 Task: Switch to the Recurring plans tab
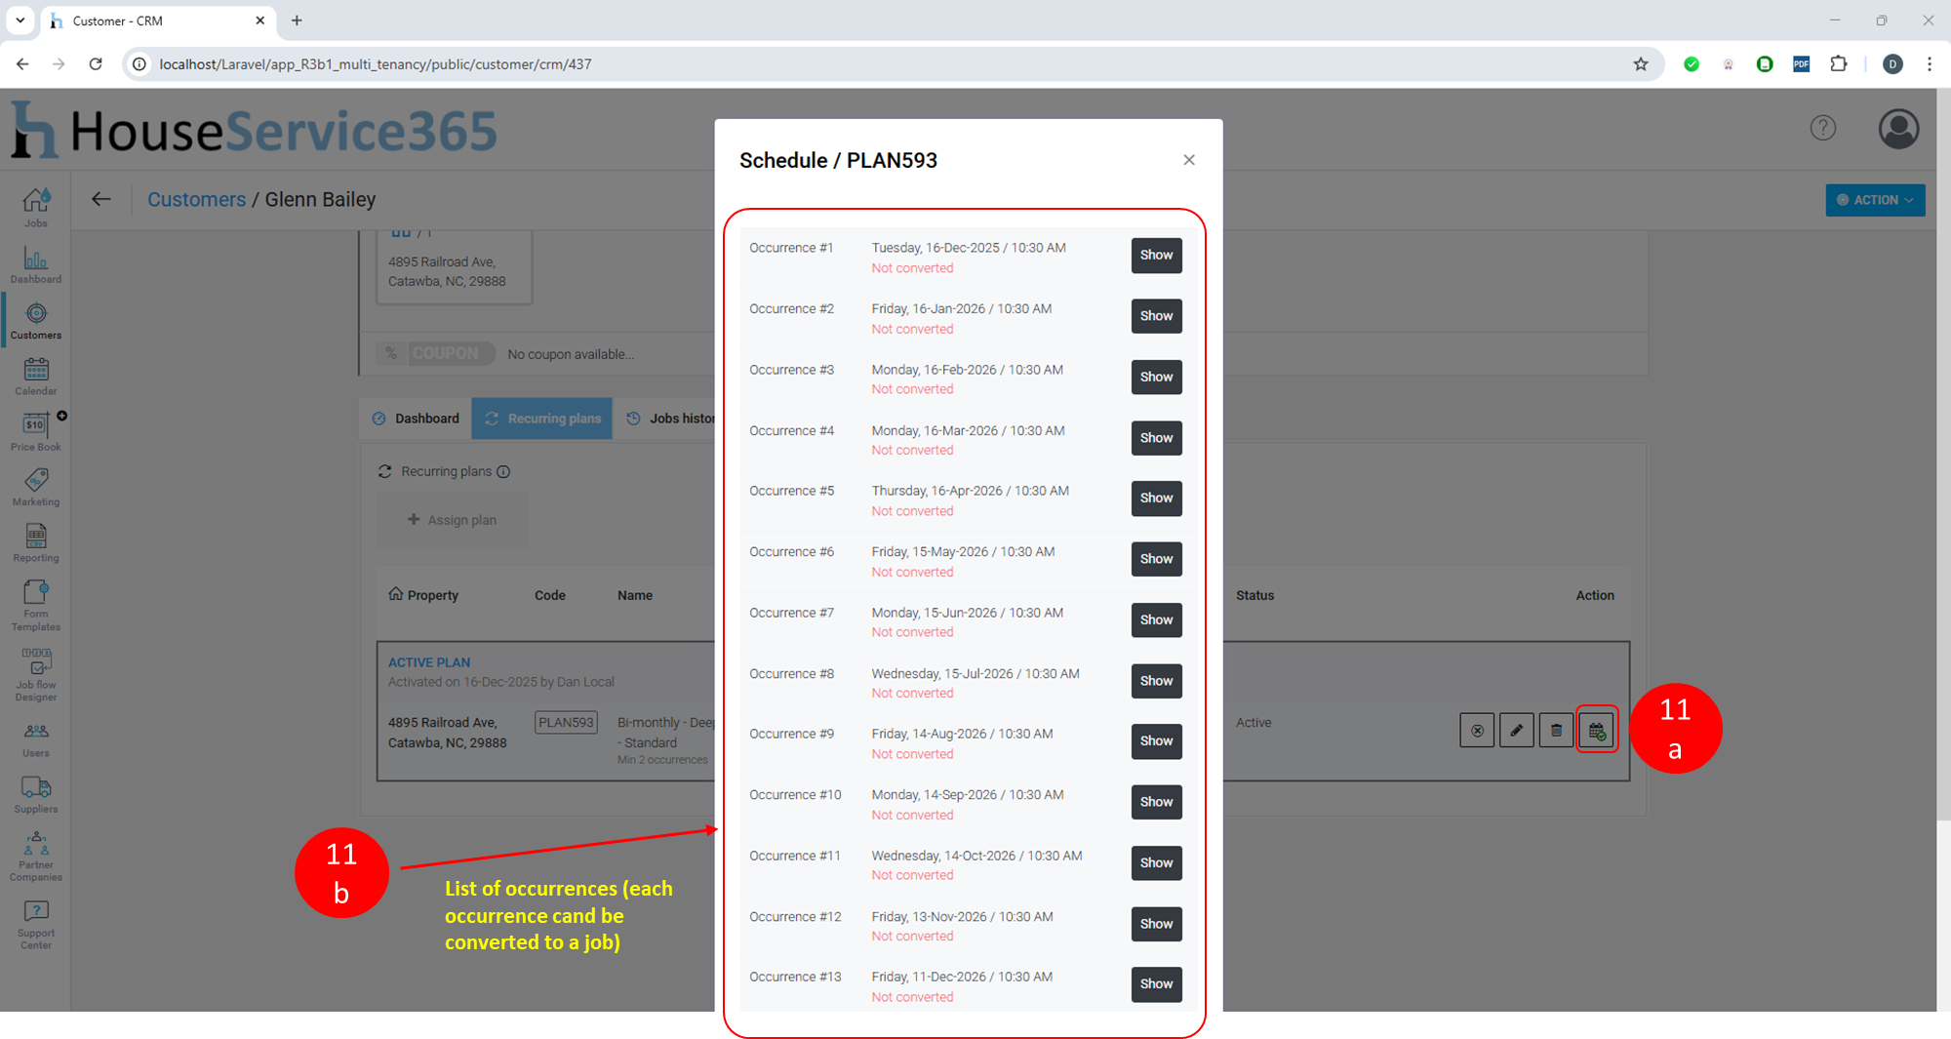[x=542, y=419]
